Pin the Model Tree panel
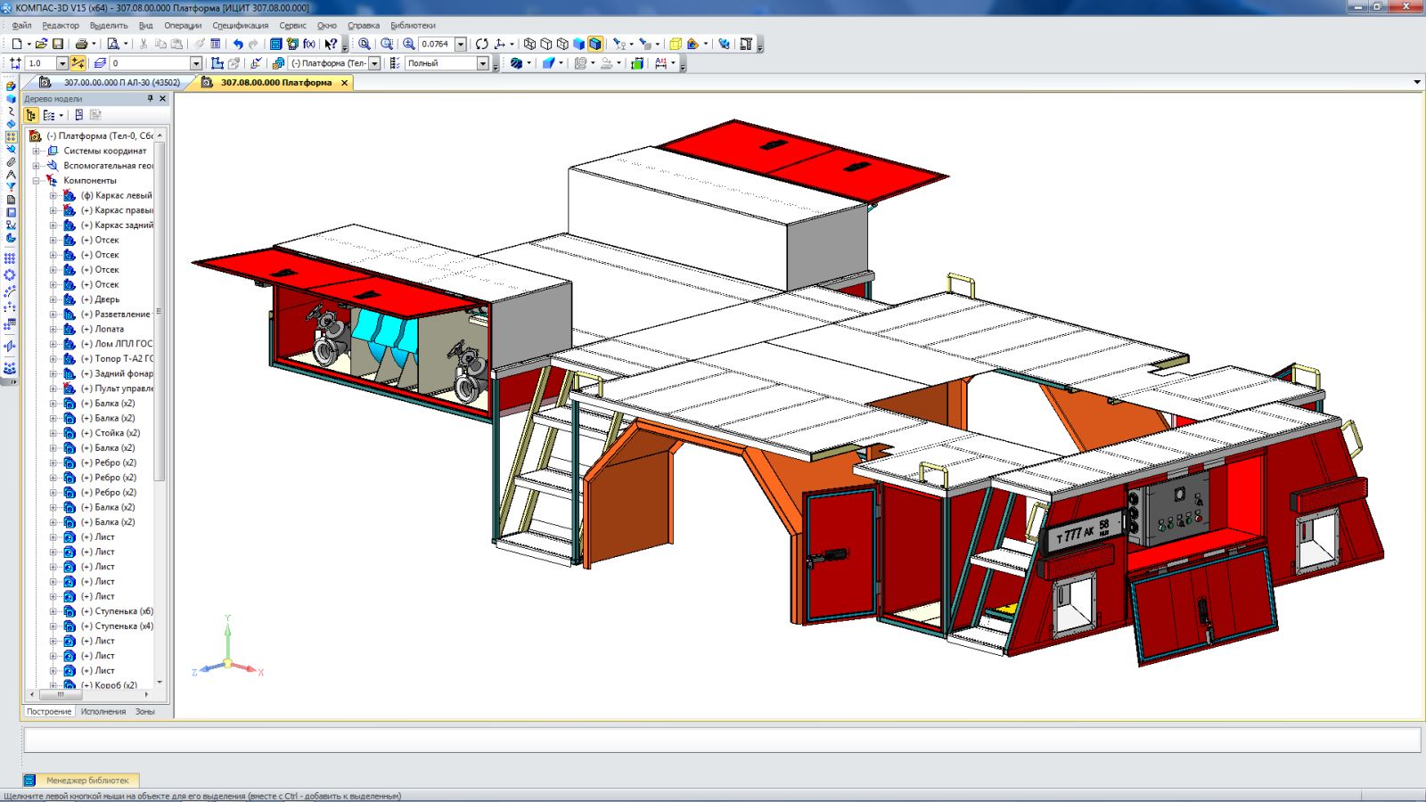 pyautogui.click(x=150, y=99)
